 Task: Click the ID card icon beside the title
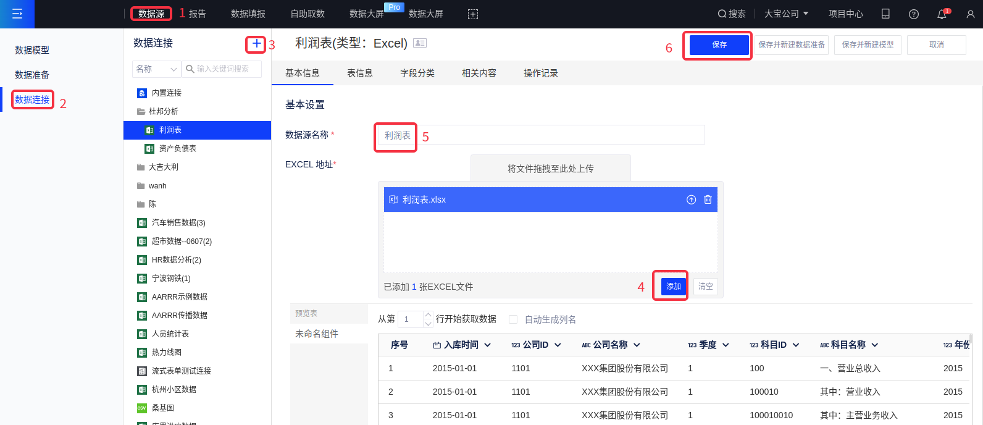(x=420, y=43)
